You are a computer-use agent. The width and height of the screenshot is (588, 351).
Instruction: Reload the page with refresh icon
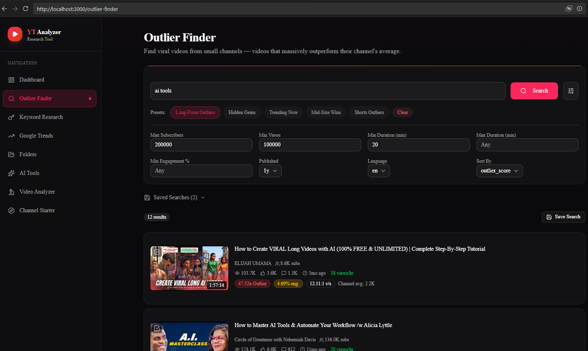26,9
